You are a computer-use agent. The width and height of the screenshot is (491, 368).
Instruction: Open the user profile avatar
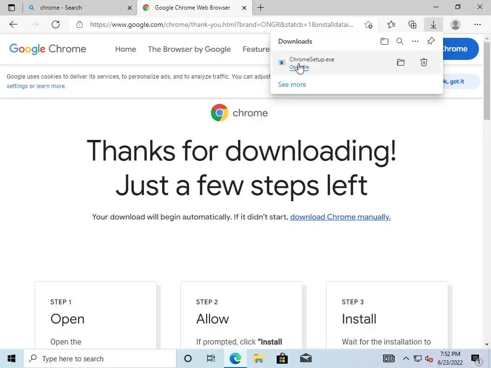pyautogui.click(x=456, y=24)
